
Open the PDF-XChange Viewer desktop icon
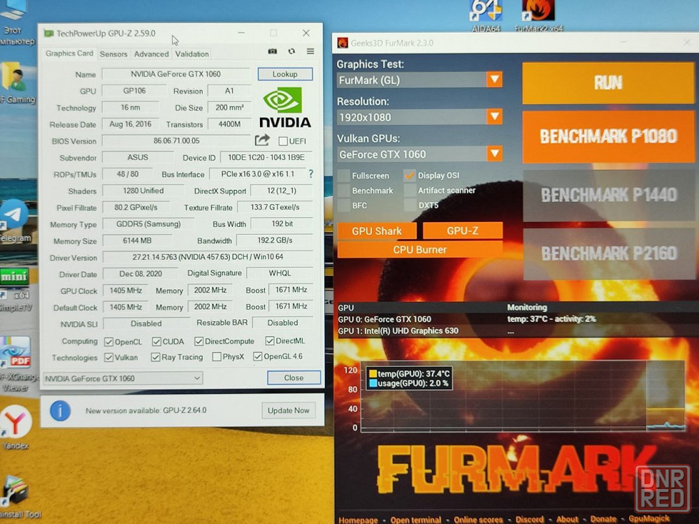click(17, 365)
